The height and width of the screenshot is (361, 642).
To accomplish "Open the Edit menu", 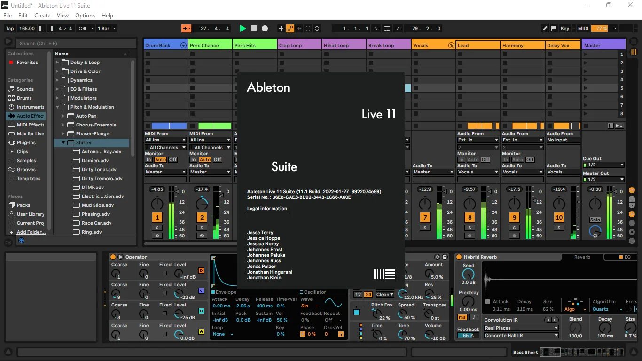I will [23, 16].
